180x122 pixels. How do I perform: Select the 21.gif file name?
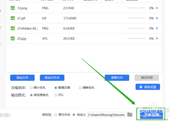coord(21,18)
